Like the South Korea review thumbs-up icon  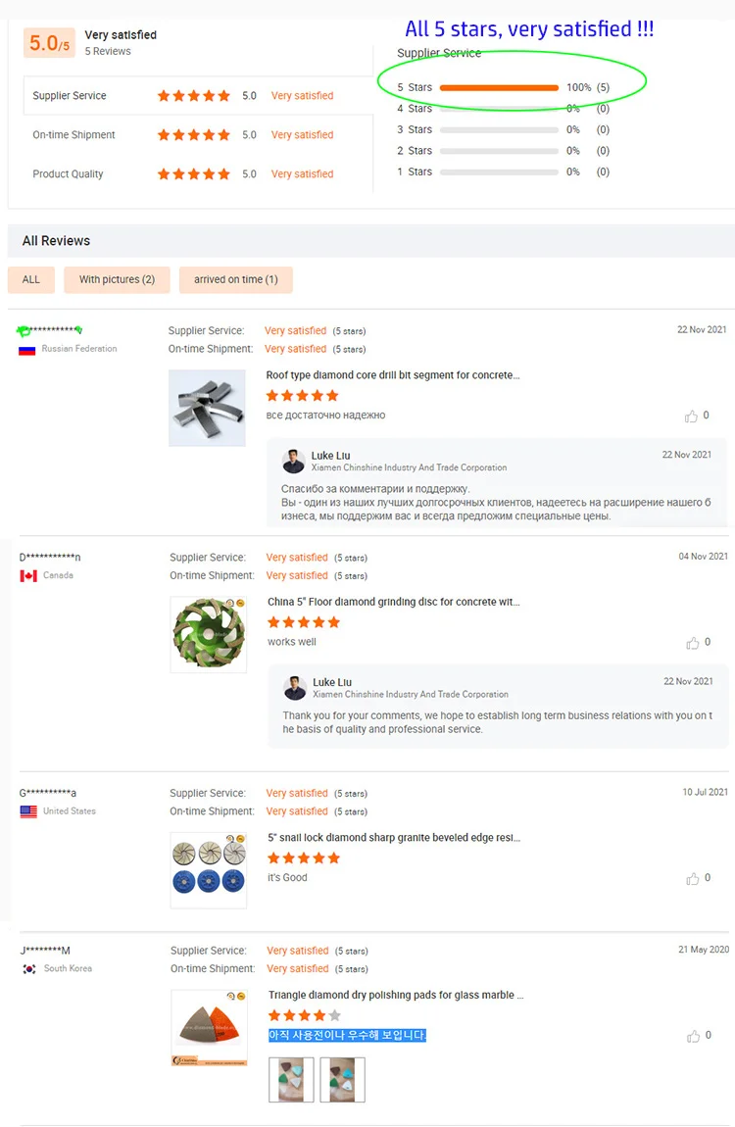[x=693, y=1036]
